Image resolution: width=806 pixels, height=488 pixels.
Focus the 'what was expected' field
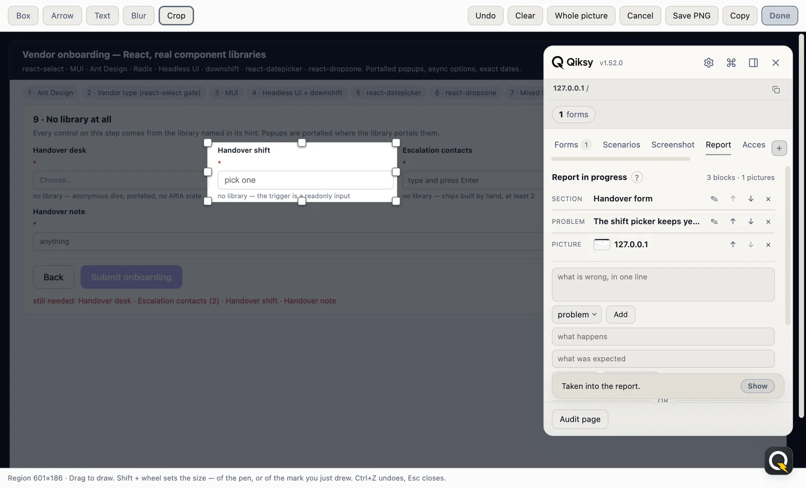click(x=663, y=359)
